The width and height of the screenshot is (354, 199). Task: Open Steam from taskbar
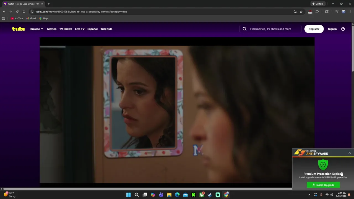(210, 195)
